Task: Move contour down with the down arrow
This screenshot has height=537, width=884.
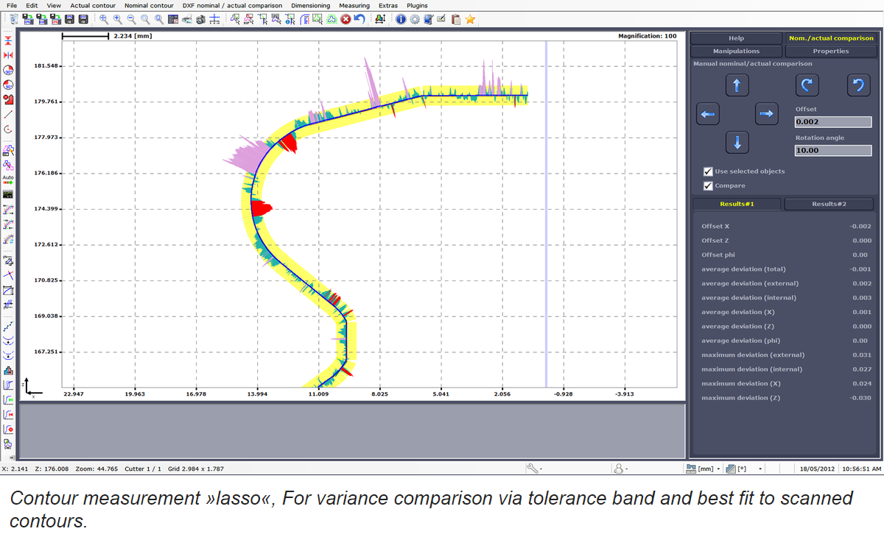Action: tap(737, 142)
